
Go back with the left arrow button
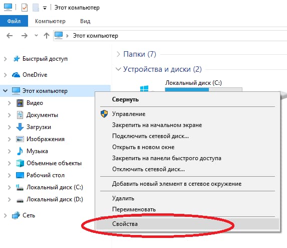tap(10, 36)
